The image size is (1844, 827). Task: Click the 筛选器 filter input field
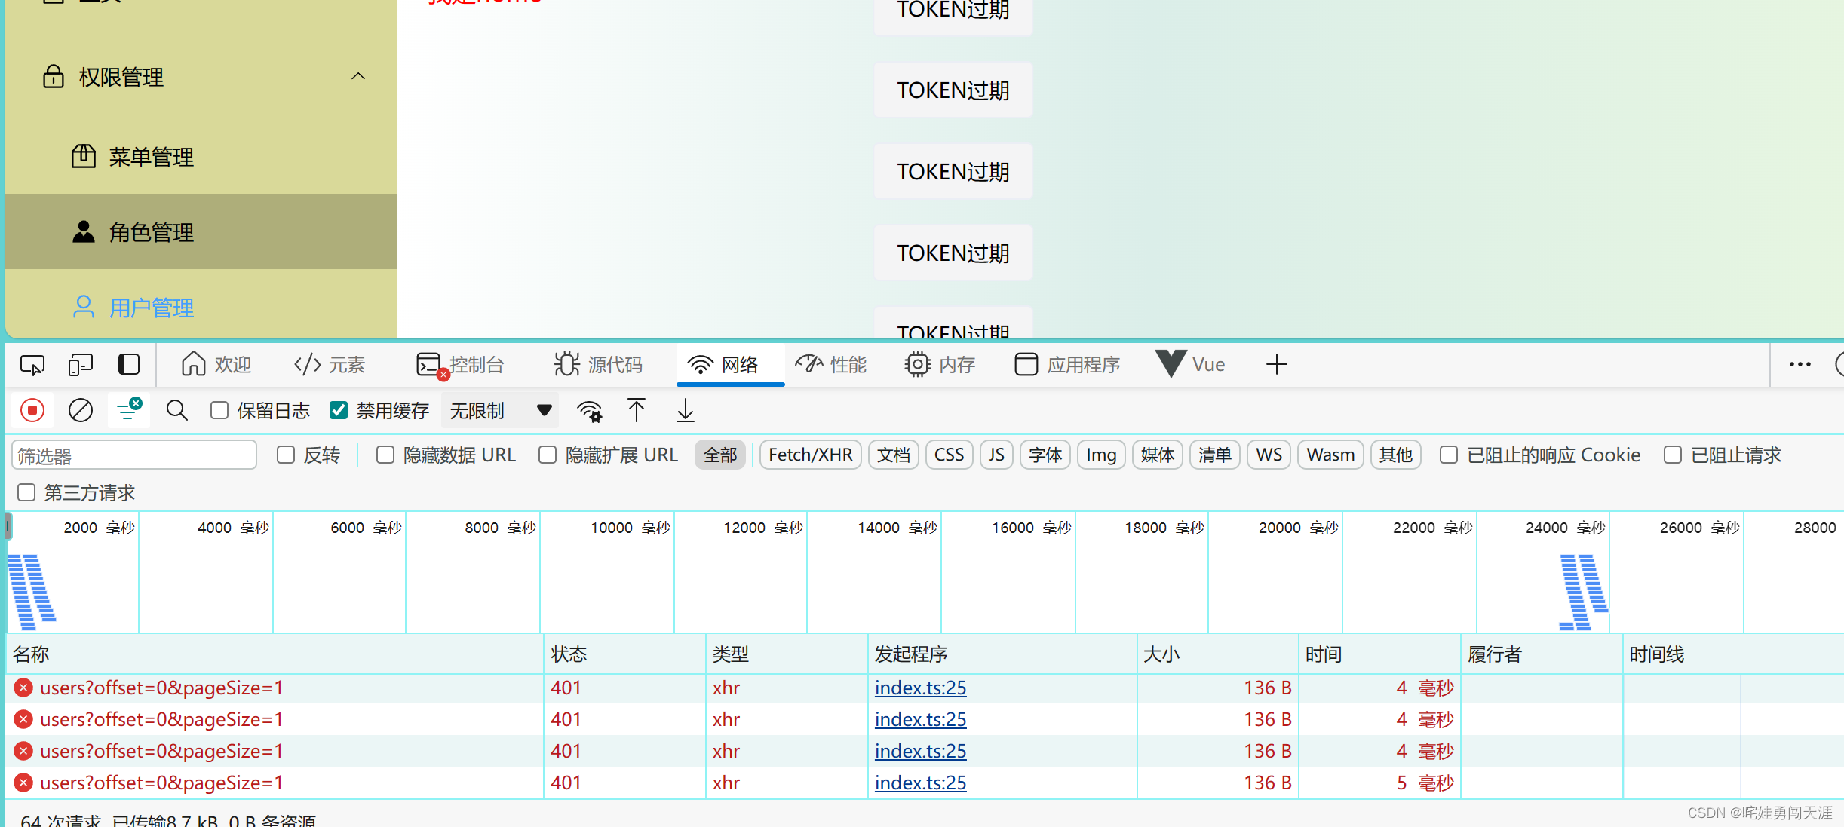point(134,456)
